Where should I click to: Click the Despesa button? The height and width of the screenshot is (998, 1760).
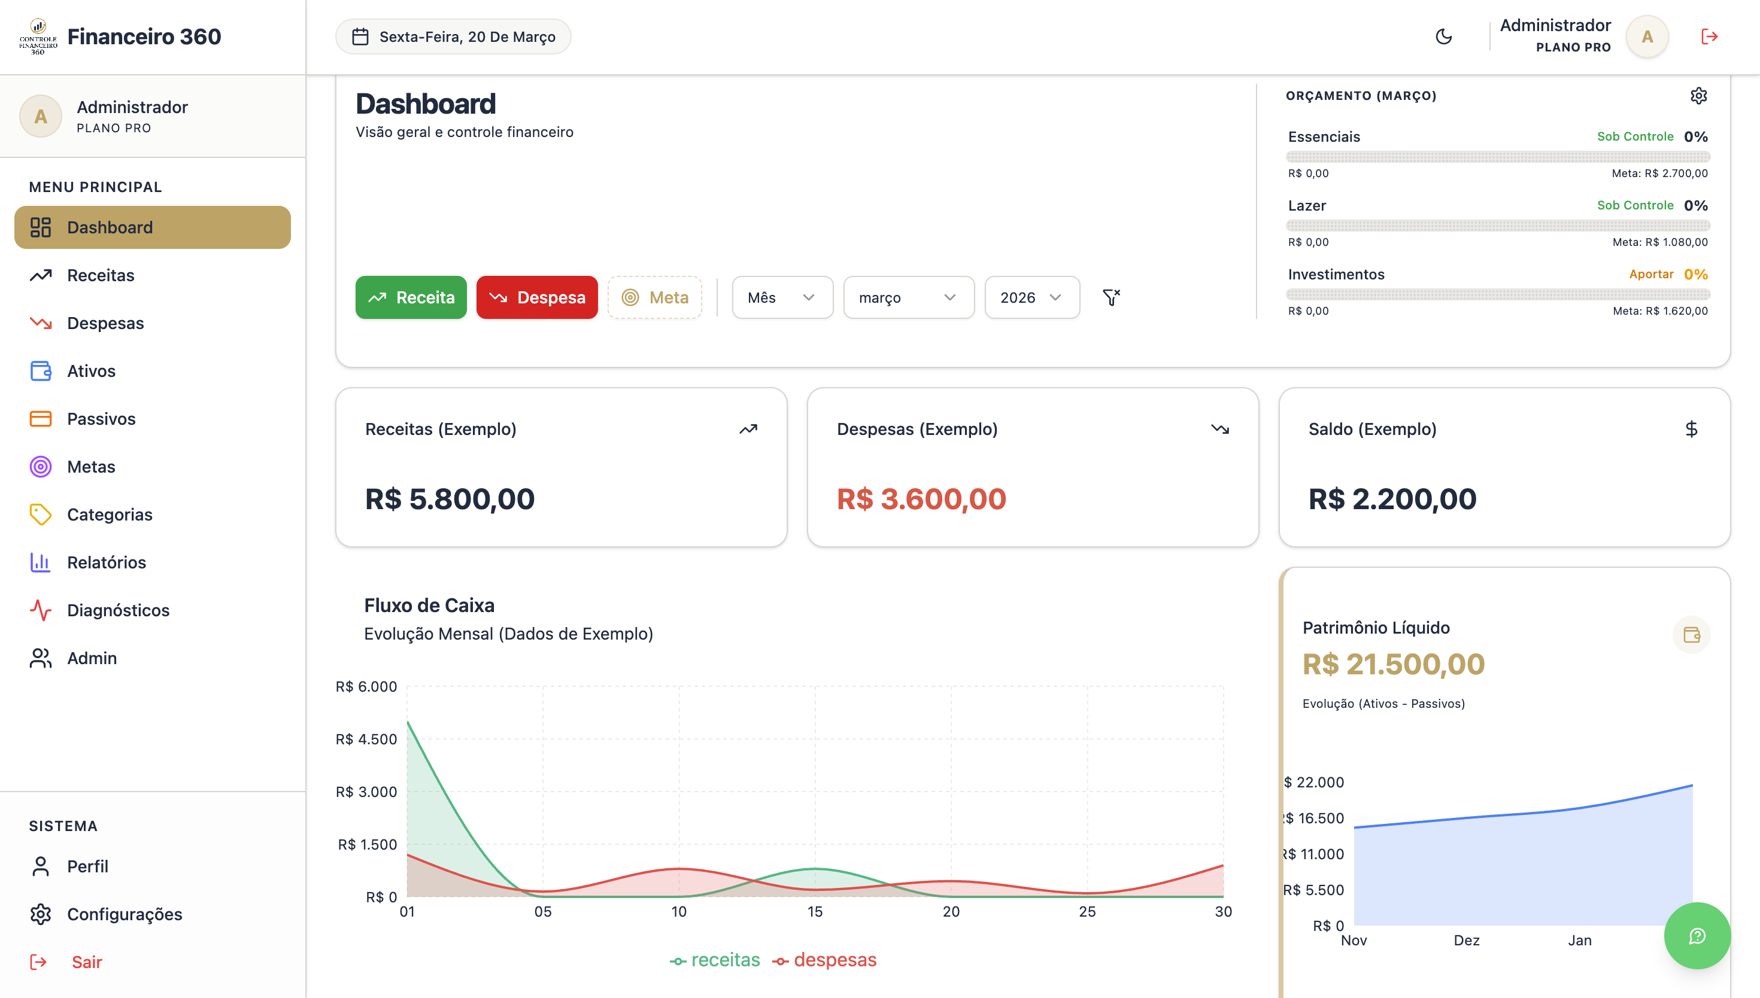tap(537, 297)
